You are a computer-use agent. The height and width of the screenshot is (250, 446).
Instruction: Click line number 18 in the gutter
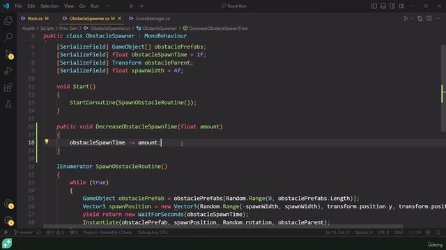pos(31,142)
